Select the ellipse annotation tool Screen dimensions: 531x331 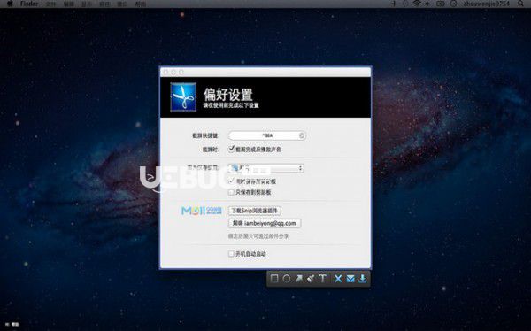[287, 279]
